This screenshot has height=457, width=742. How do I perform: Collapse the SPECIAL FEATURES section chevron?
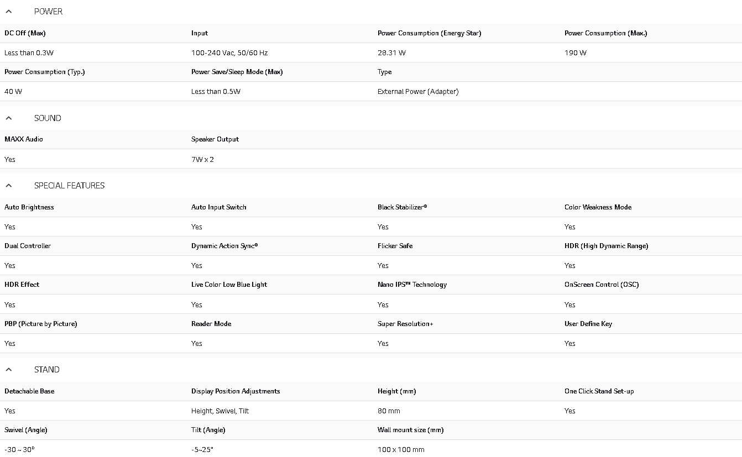[9, 186]
